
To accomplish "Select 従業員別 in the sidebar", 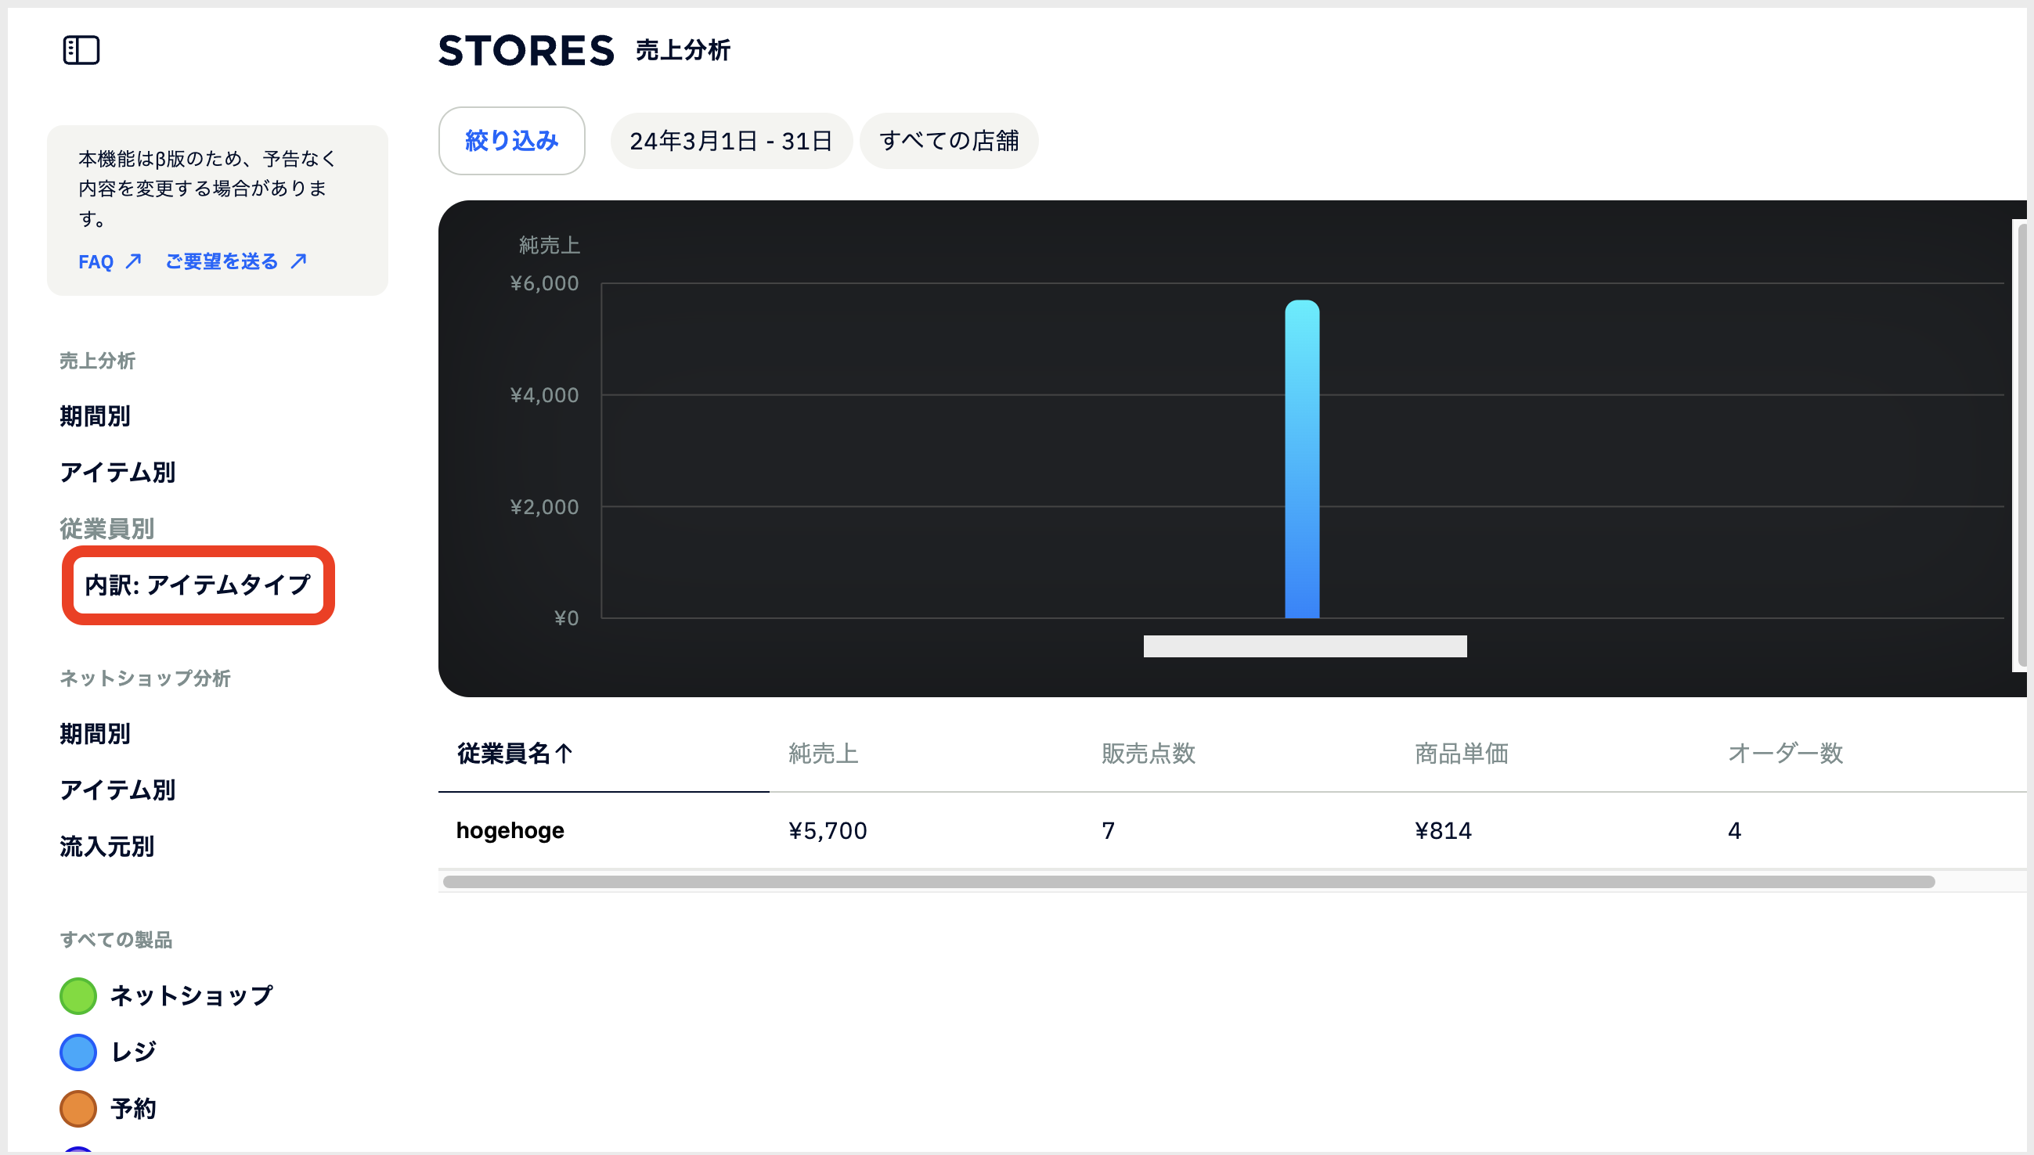I will tap(107, 528).
